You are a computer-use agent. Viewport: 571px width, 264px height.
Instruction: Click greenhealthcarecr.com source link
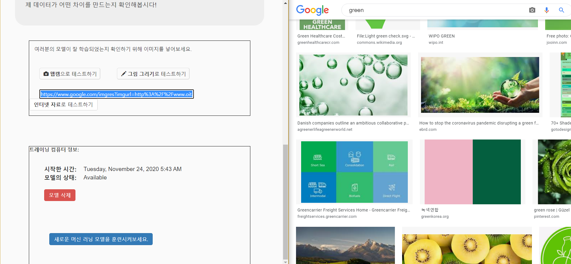tap(318, 43)
